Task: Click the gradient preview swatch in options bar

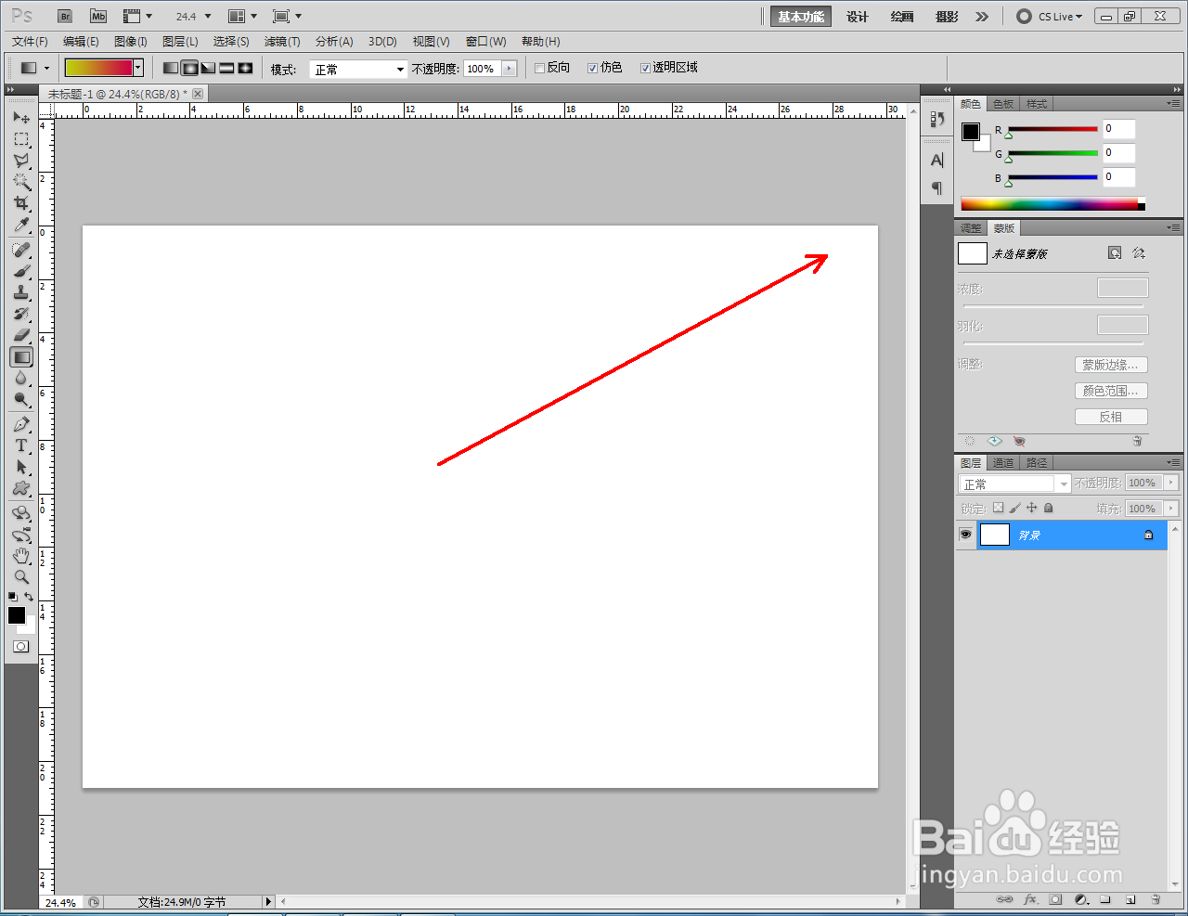Action: [98, 68]
